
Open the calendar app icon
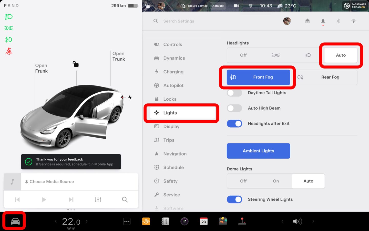(x=204, y=221)
